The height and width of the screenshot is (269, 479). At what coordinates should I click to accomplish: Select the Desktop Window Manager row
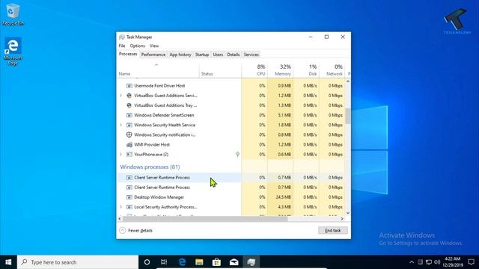point(231,197)
